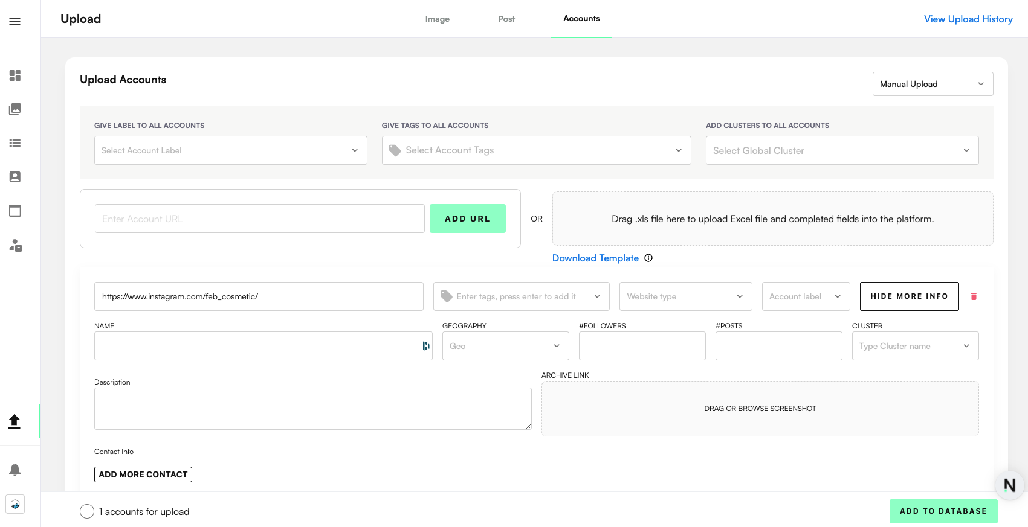
Task: Open the list view sidebar icon
Action: [15, 143]
